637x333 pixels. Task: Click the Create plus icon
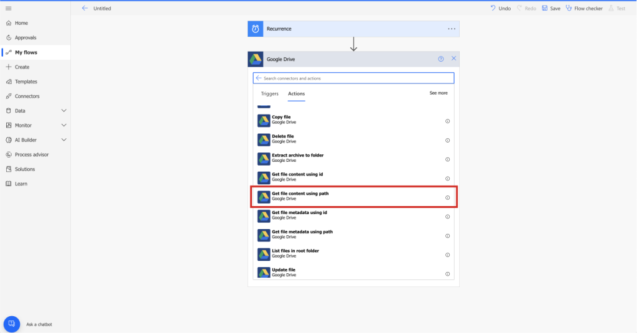coord(9,67)
